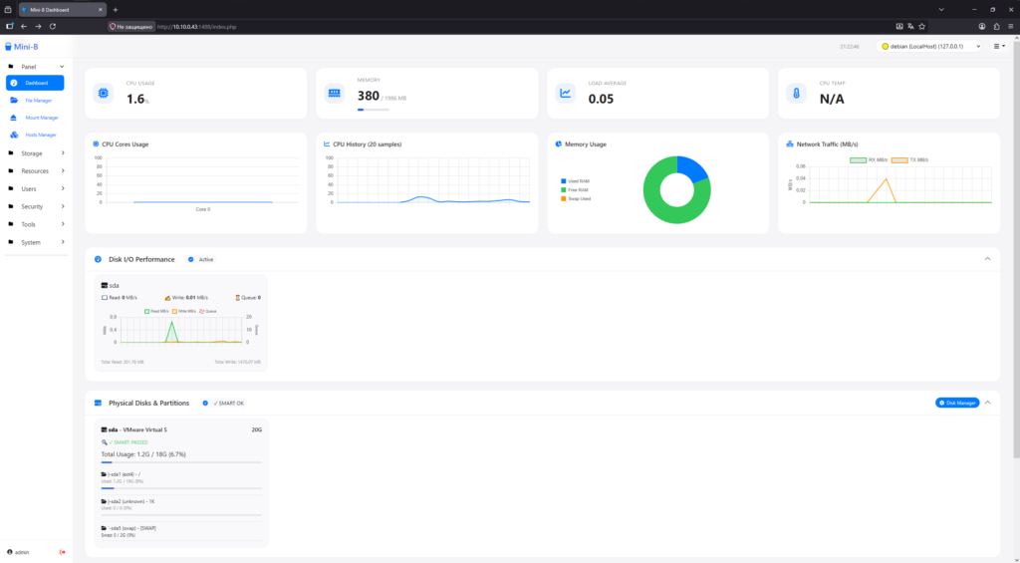Expand the Storage sidebar menu
The image size is (1020, 563).
point(37,153)
